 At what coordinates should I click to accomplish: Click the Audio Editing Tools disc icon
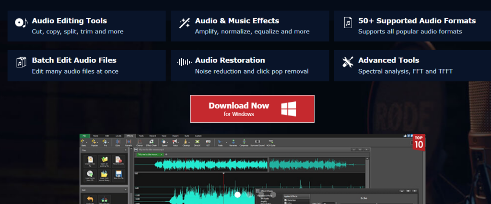(21, 23)
